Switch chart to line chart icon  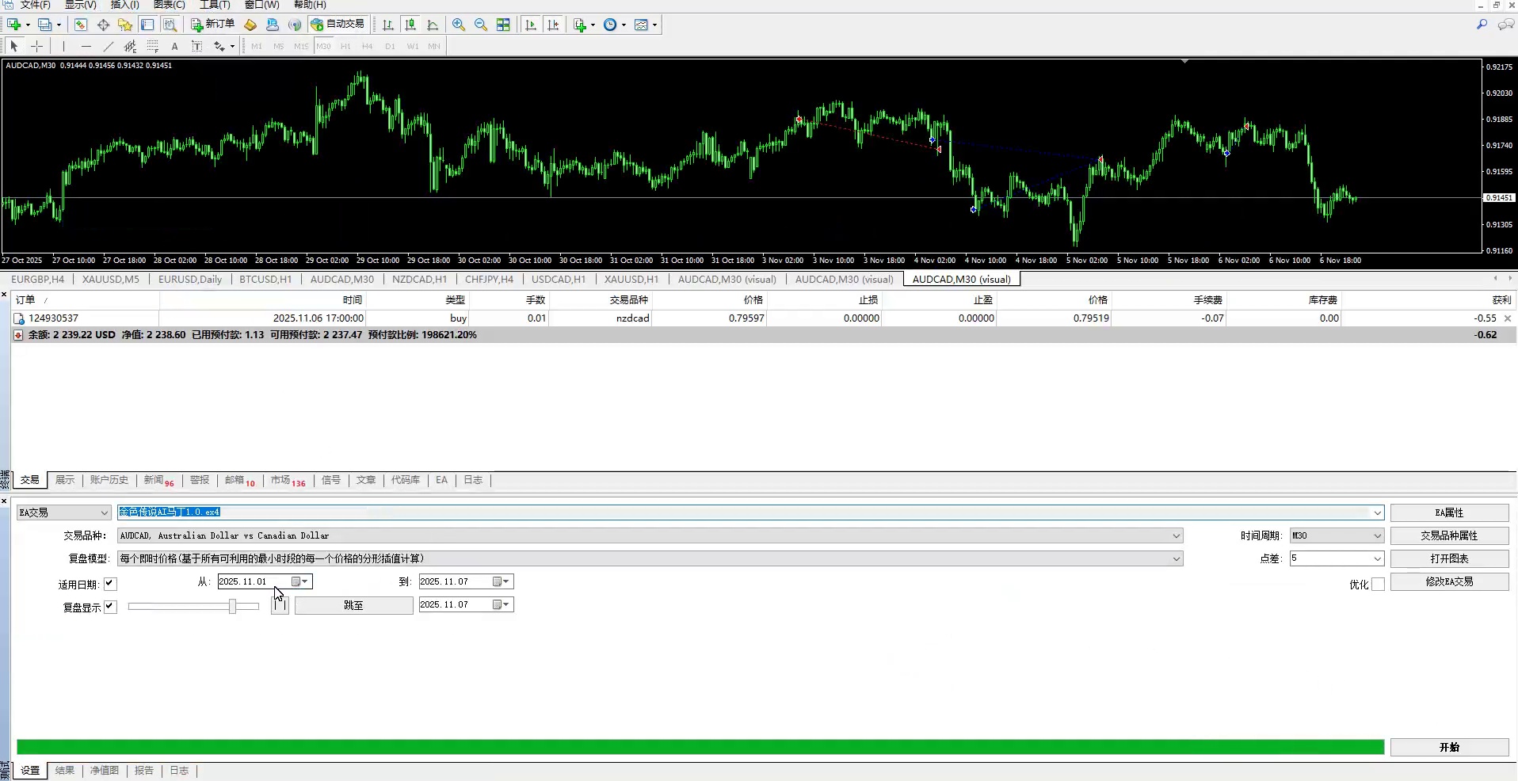[x=433, y=25]
